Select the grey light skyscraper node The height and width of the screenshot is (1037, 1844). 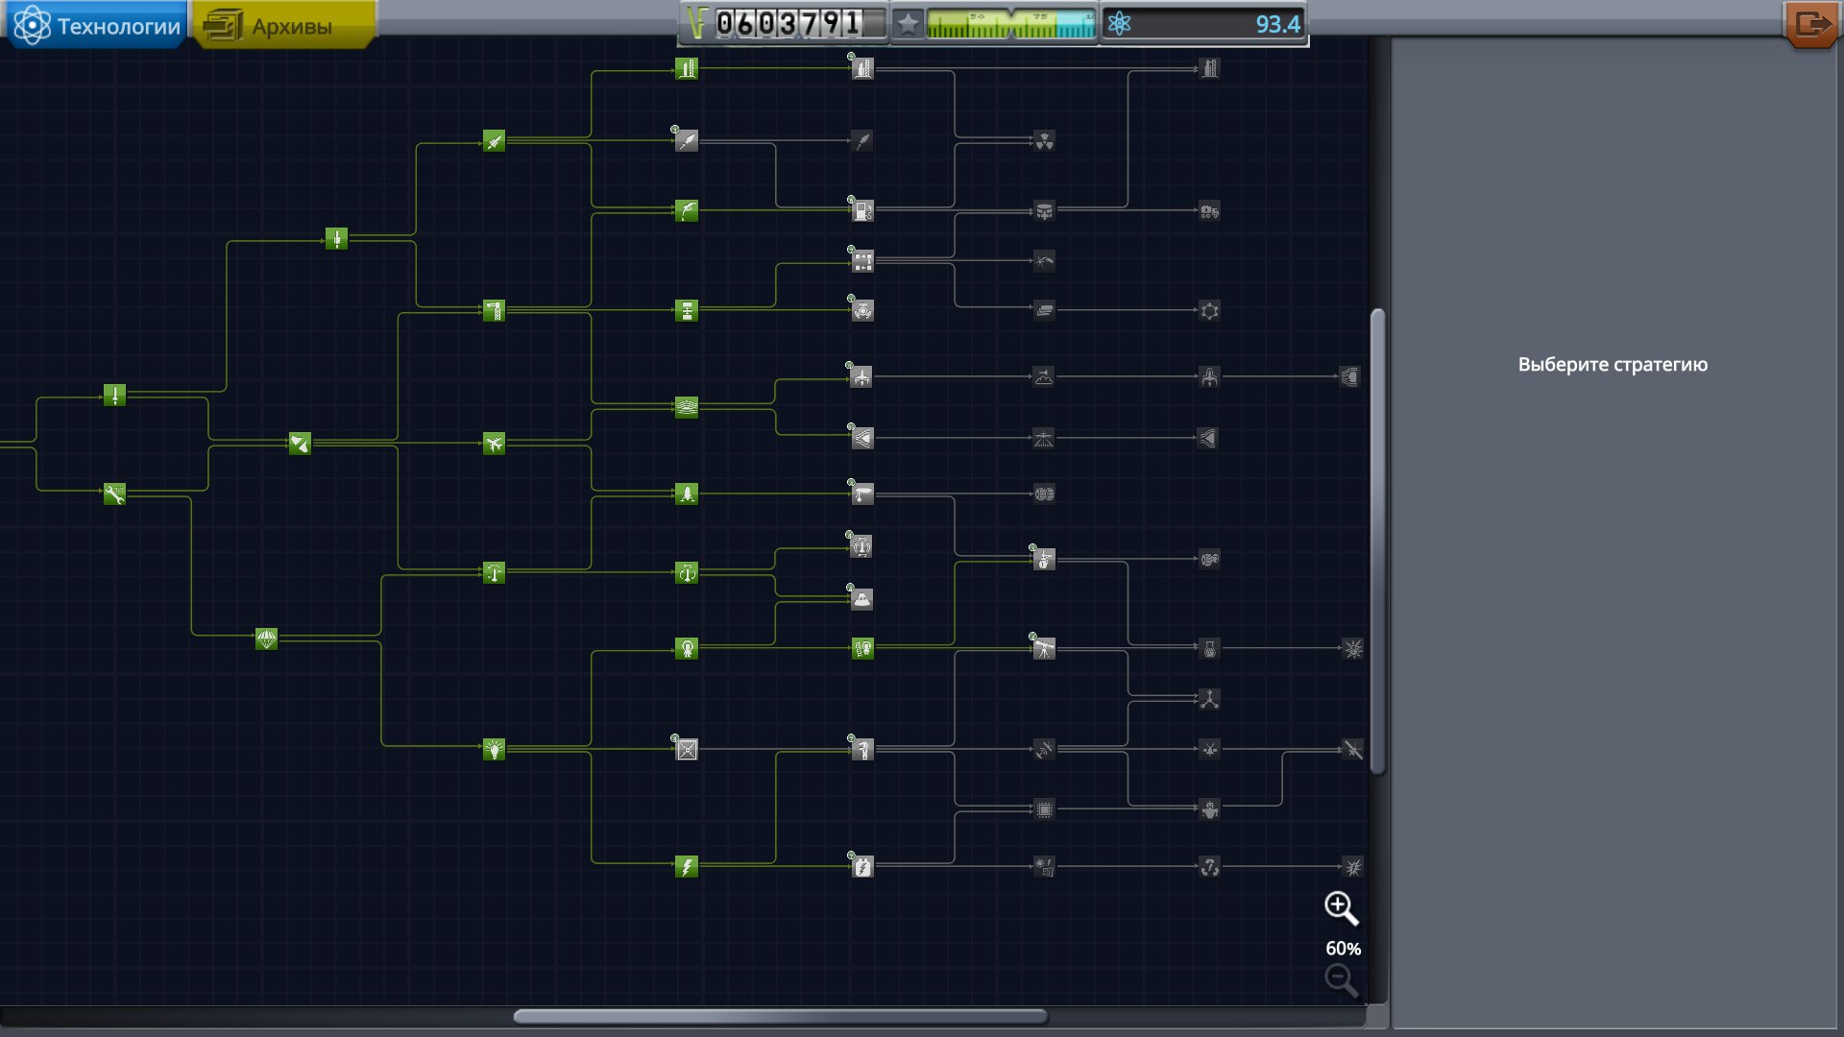point(862,68)
